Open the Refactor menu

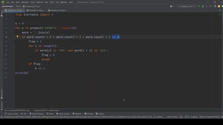40,2
